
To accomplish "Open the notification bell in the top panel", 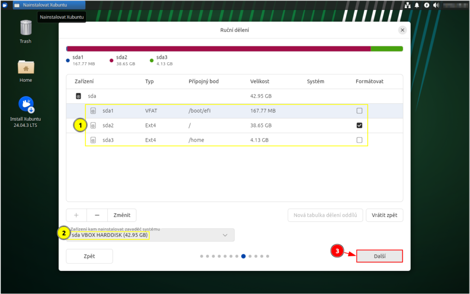I will [x=417, y=5].
